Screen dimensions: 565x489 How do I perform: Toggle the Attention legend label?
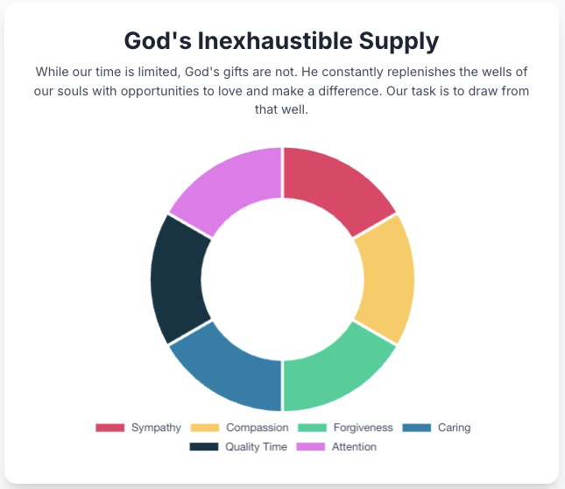click(x=354, y=447)
